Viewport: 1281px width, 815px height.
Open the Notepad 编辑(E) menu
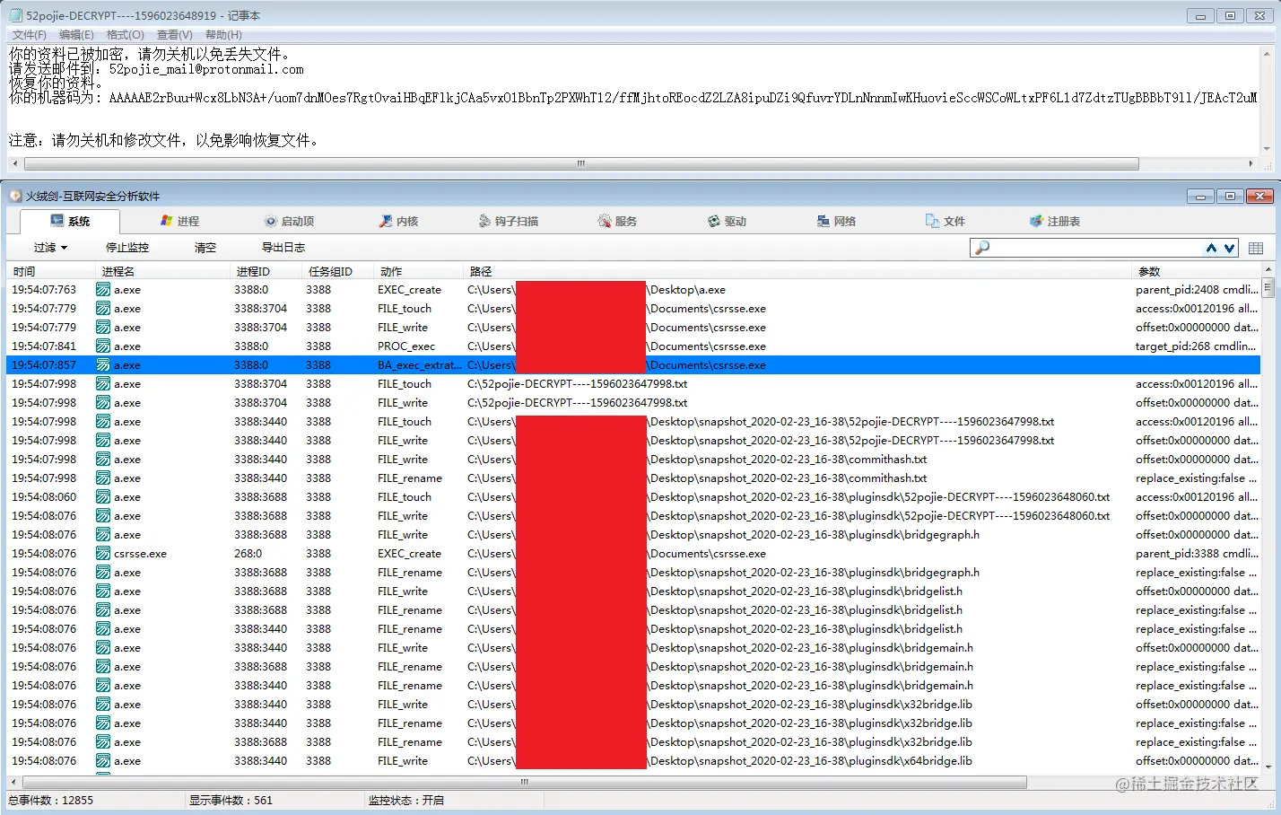tap(76, 35)
